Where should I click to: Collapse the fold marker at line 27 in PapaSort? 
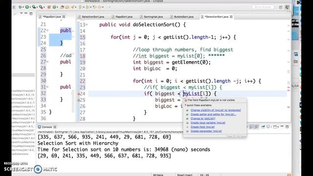pyautogui.click(x=47, y=62)
